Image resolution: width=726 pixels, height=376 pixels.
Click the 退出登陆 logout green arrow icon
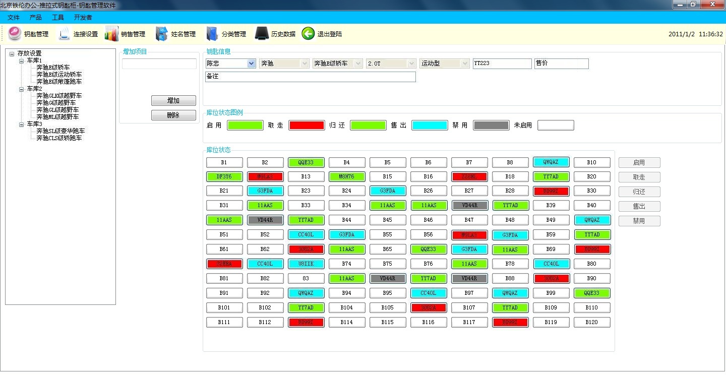[x=308, y=34]
